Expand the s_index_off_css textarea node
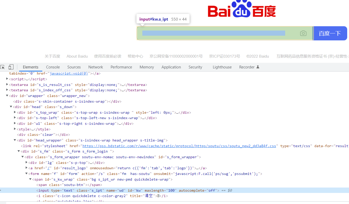349x204 pixels. (7, 90)
